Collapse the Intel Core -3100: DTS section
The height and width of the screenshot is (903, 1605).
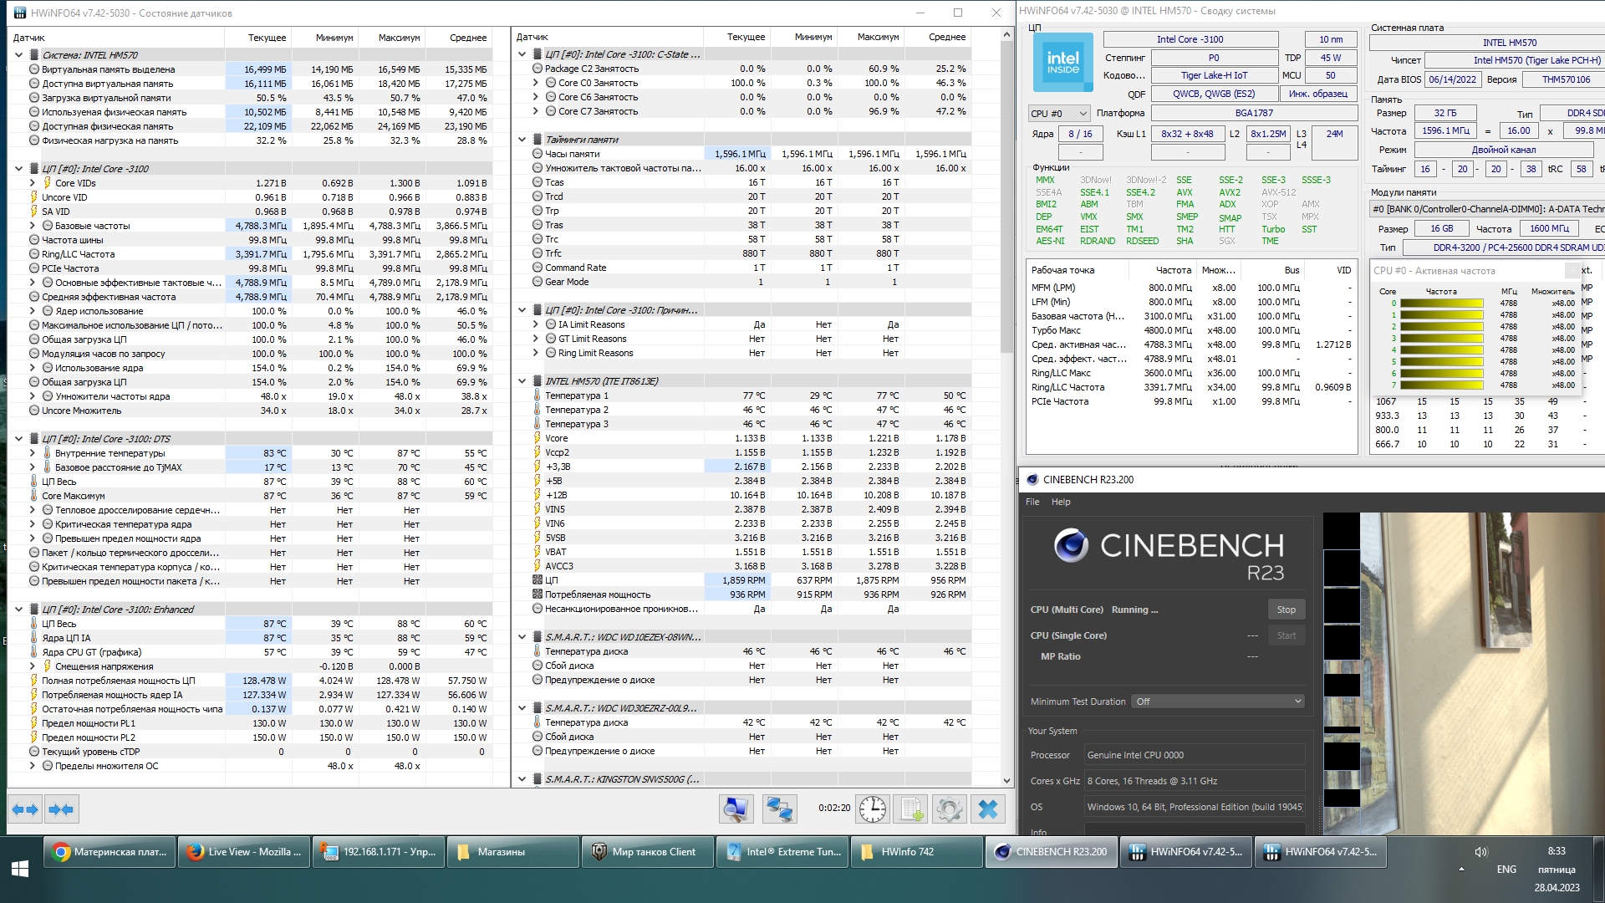(x=19, y=439)
